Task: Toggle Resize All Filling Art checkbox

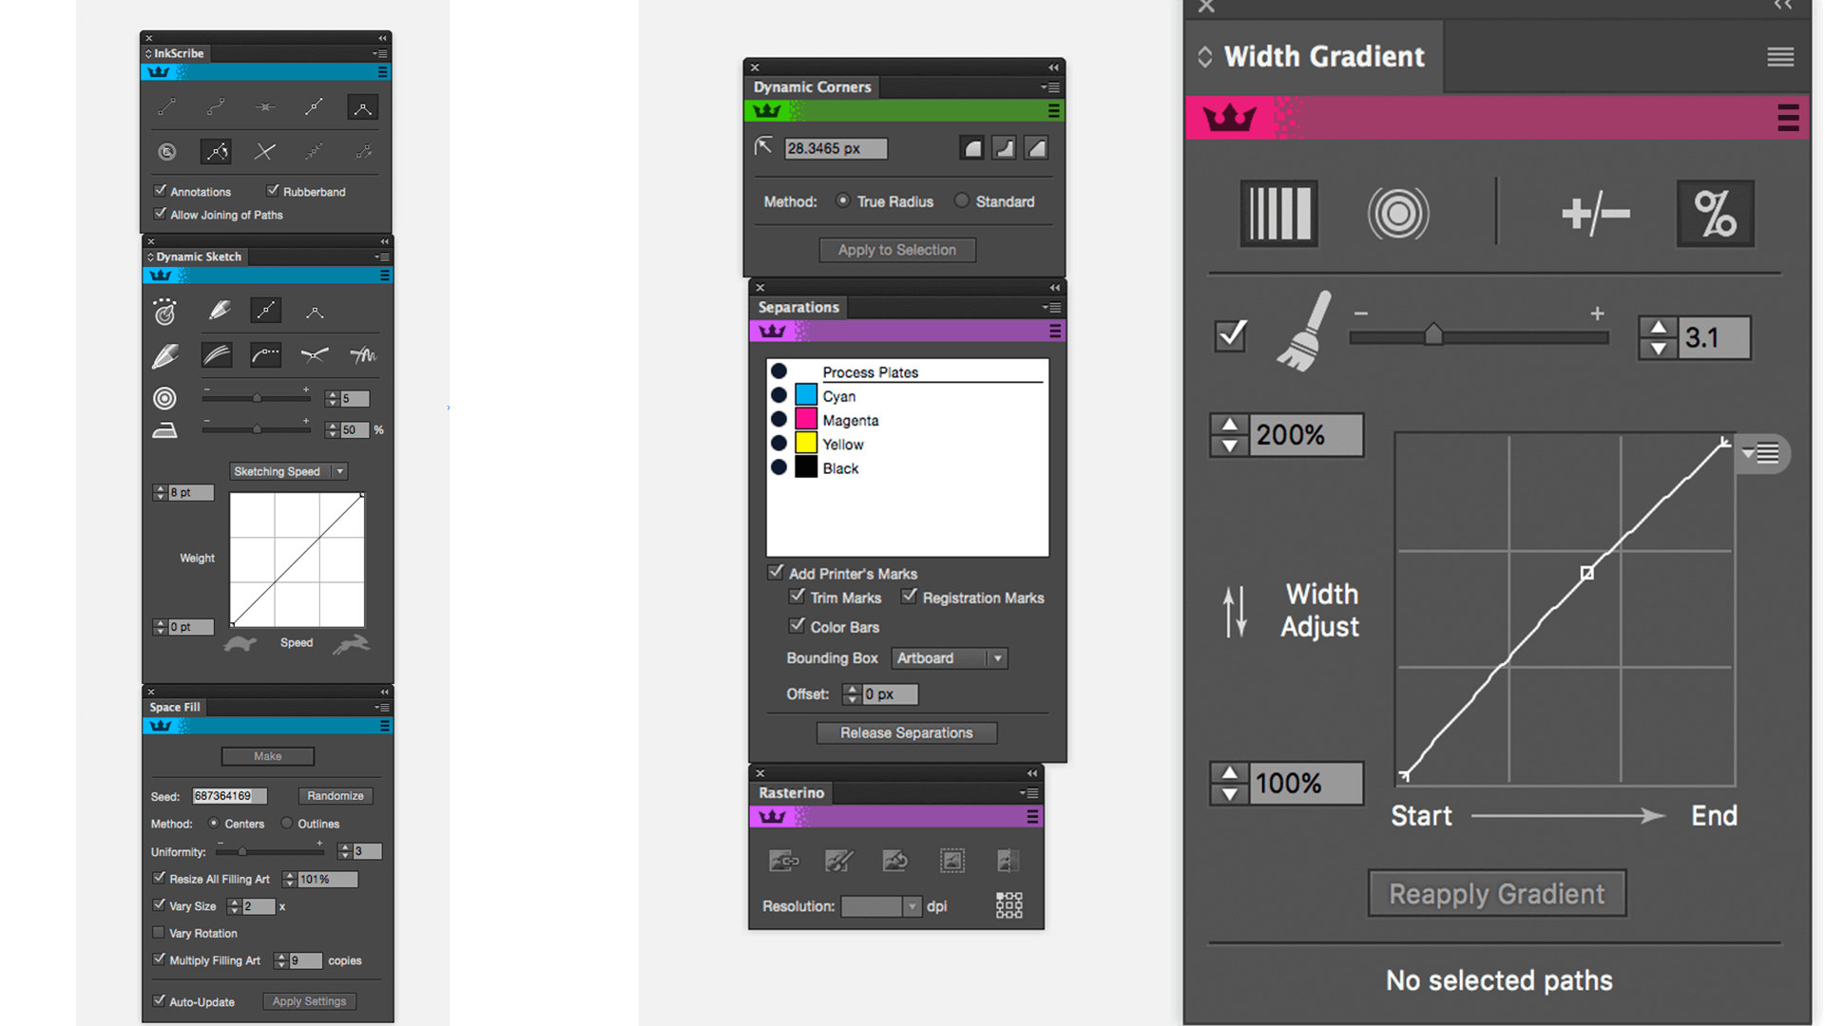Action: click(159, 878)
